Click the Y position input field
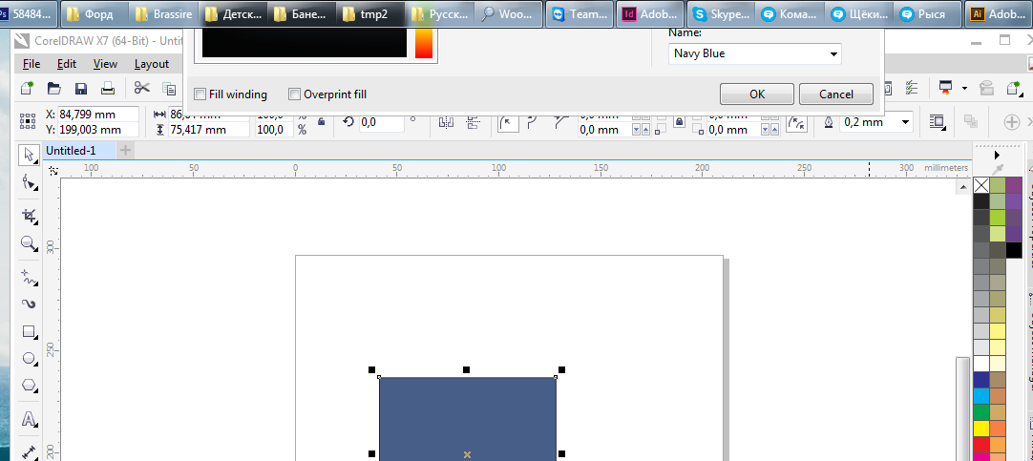 pos(98,130)
